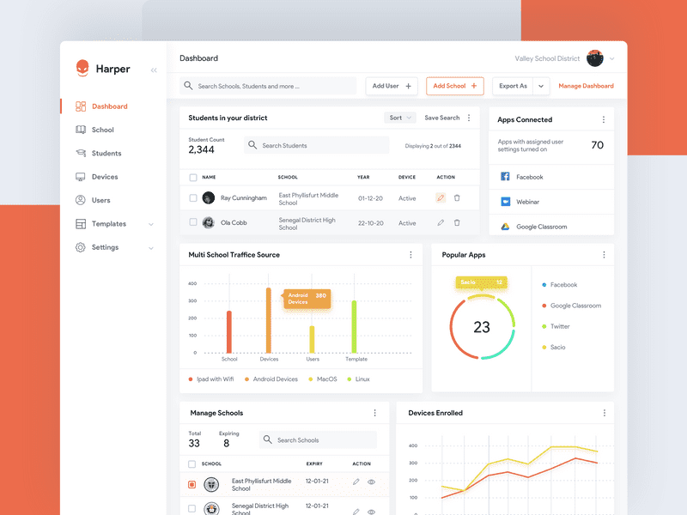Viewport: 687px width, 515px height.
Task: Click the plus icon on Add School
Action: (474, 86)
